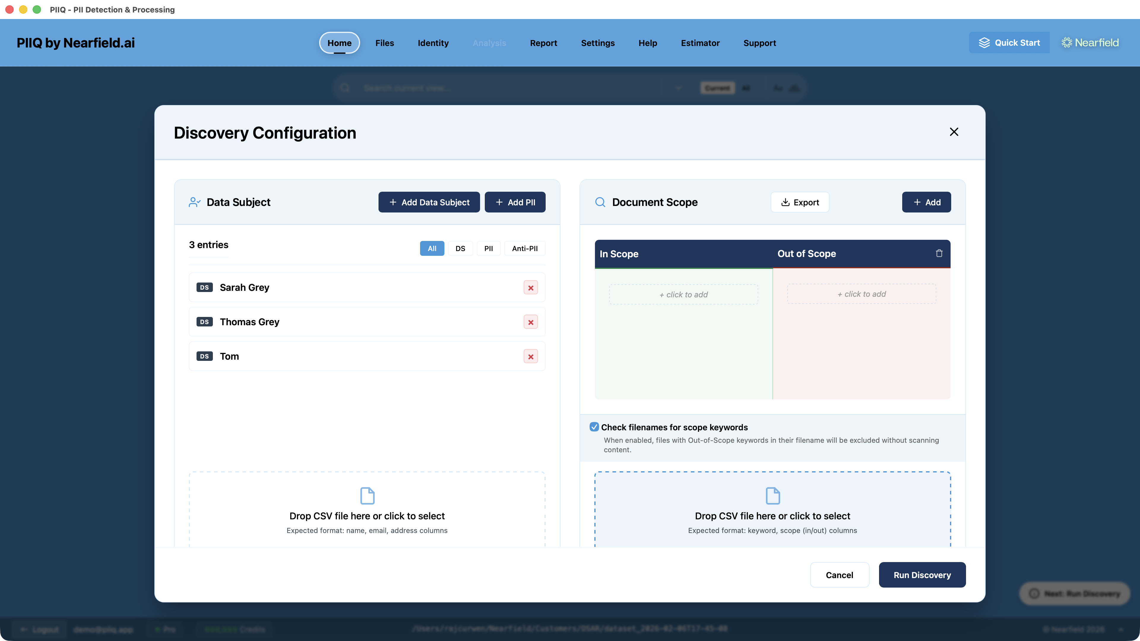Remove Sarah Grey using the red X icon
Image resolution: width=1140 pixels, height=641 pixels.
531,288
